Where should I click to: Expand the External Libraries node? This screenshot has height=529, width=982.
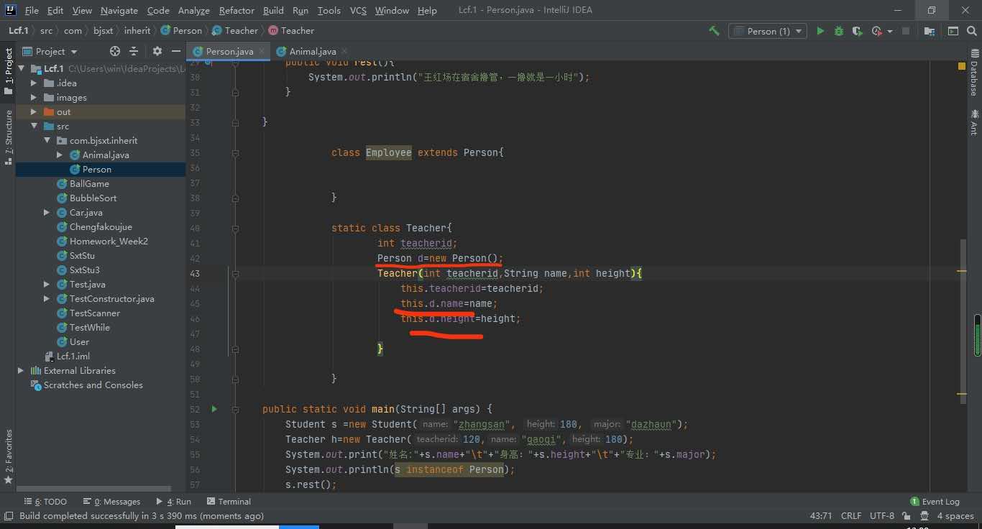pyautogui.click(x=21, y=370)
